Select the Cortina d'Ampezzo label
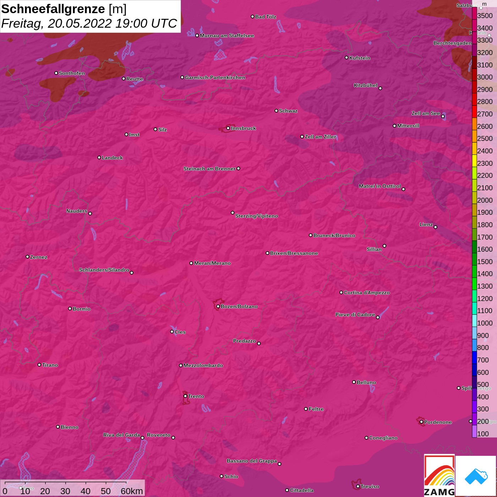497x497 pixels. click(367, 293)
